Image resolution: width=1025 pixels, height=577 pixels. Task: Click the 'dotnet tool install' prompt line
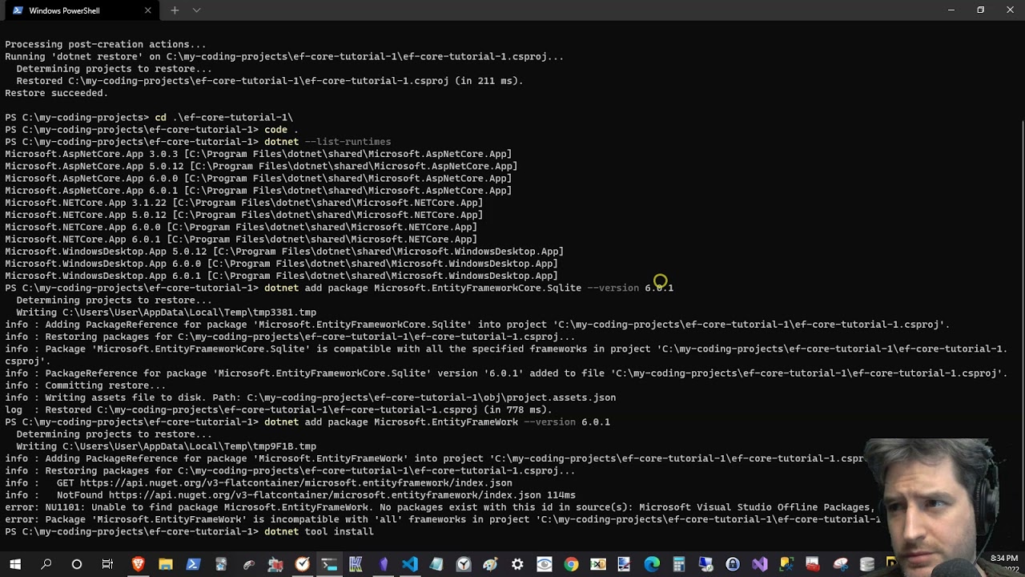[189, 531]
